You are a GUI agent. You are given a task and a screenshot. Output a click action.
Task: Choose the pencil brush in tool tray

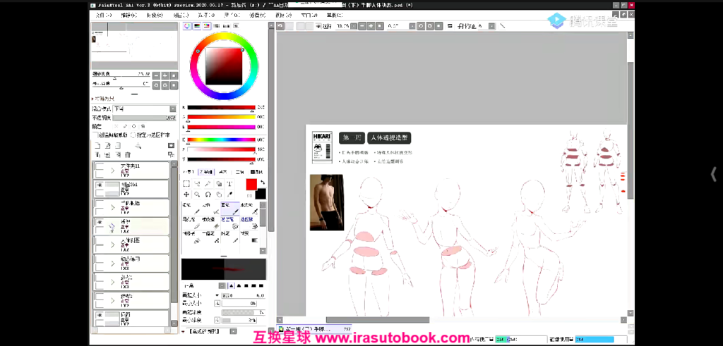point(191,209)
